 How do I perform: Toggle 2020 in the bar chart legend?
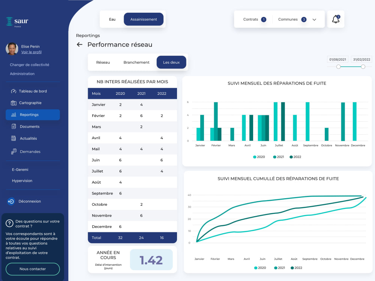coord(259,157)
